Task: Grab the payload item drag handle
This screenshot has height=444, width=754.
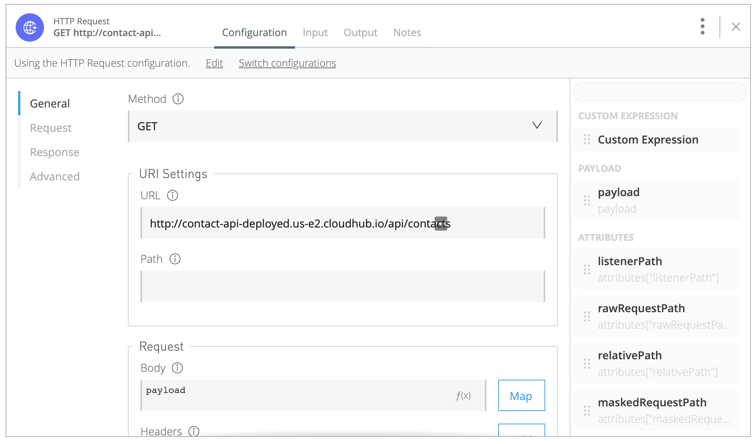Action: [587, 200]
